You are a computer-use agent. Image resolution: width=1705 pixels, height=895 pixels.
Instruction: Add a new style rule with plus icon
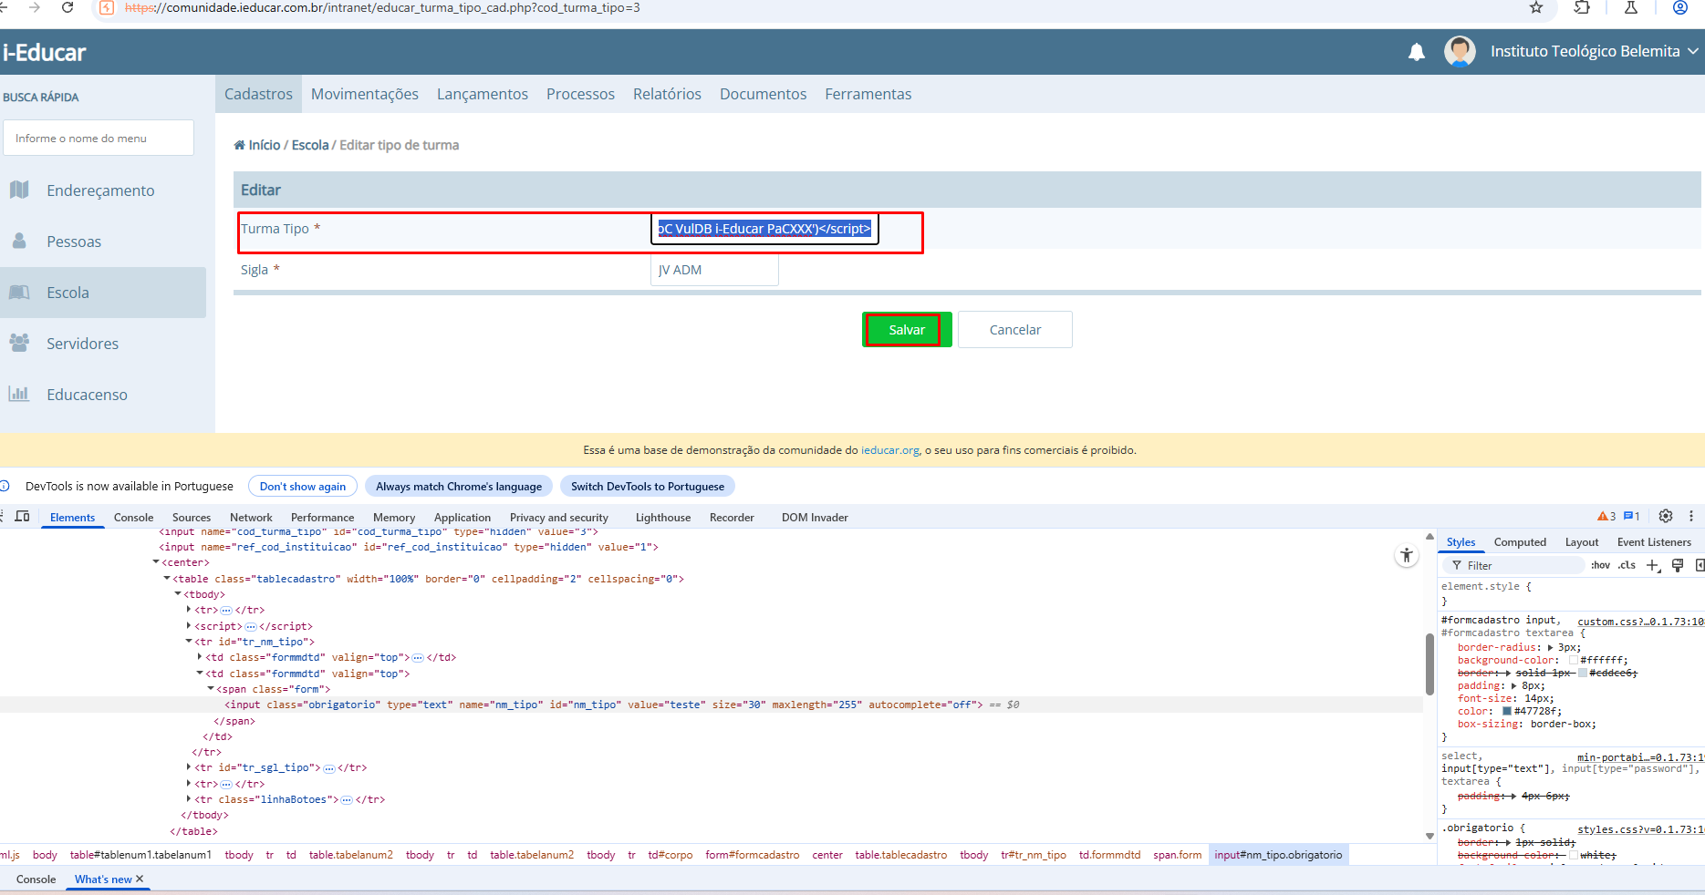tap(1653, 565)
